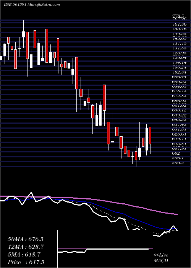
Task: Click the <<Live MACD label
Action: (161, 258)
